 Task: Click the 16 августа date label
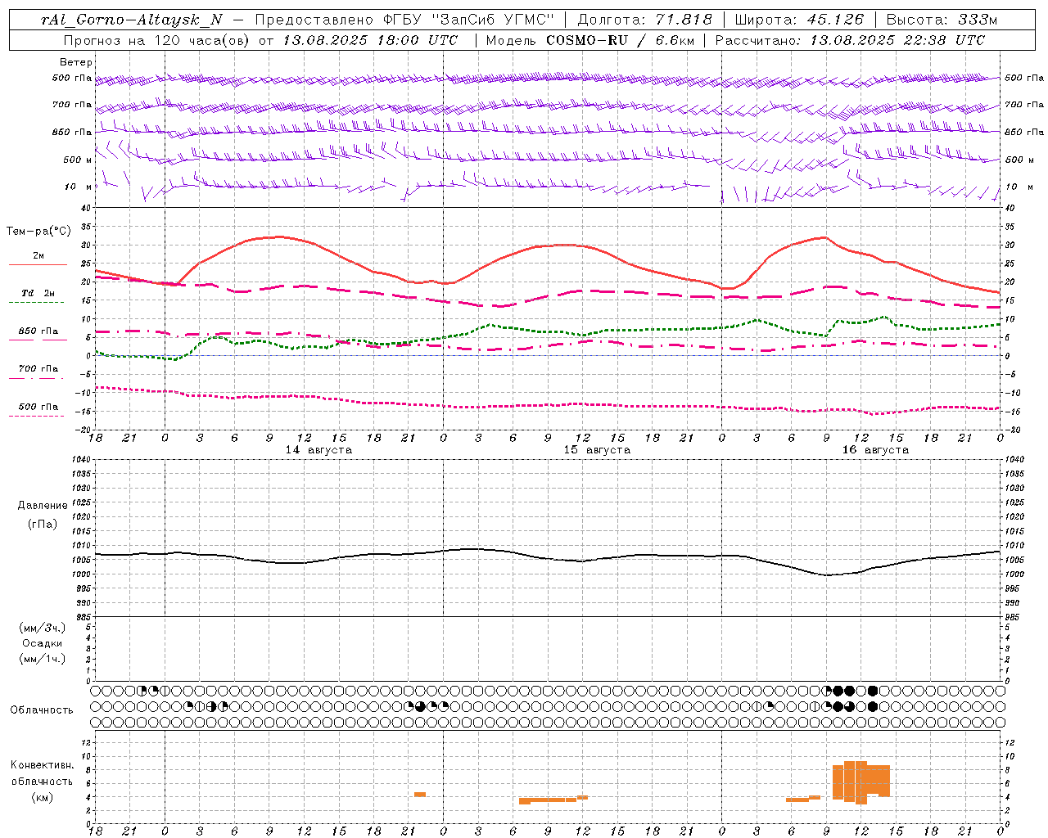coord(875,450)
